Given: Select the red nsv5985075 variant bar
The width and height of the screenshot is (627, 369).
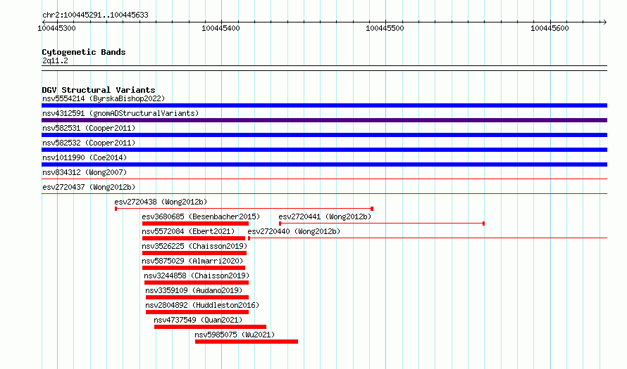Looking at the screenshot, I should tap(247, 342).
